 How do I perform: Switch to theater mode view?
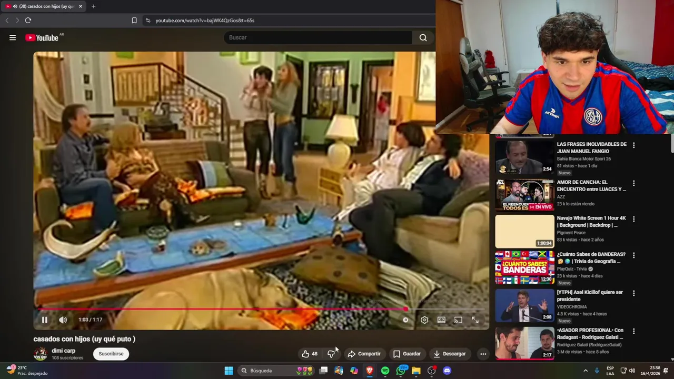pos(441,320)
